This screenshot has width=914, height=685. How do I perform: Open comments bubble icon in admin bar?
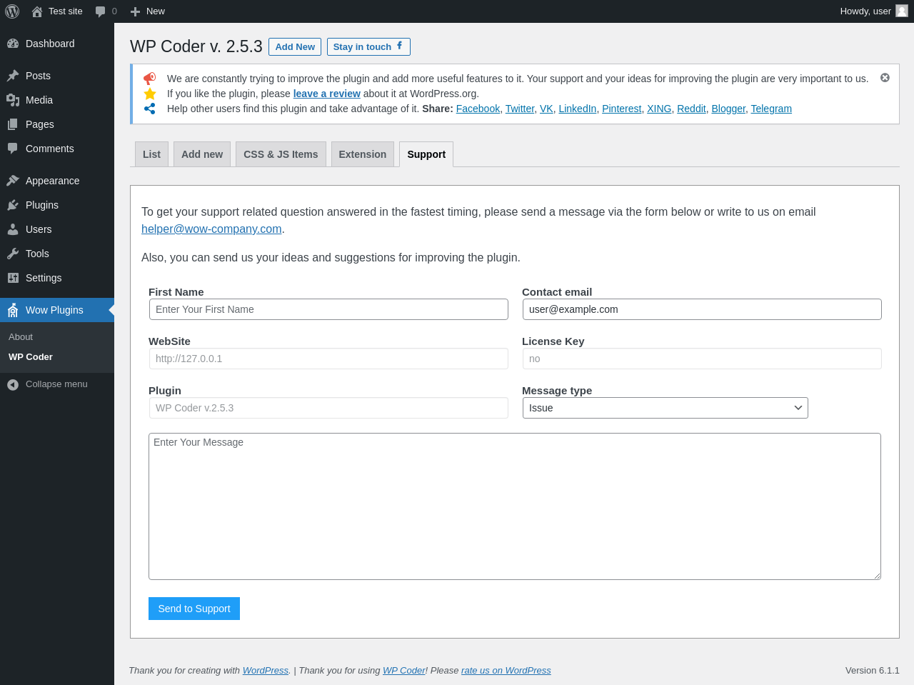pos(101,11)
